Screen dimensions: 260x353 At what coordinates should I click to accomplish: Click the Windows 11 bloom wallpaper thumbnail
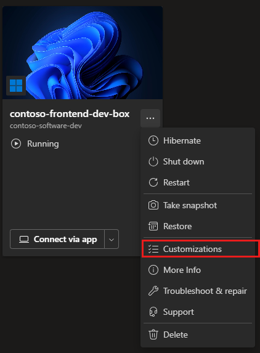pos(83,53)
